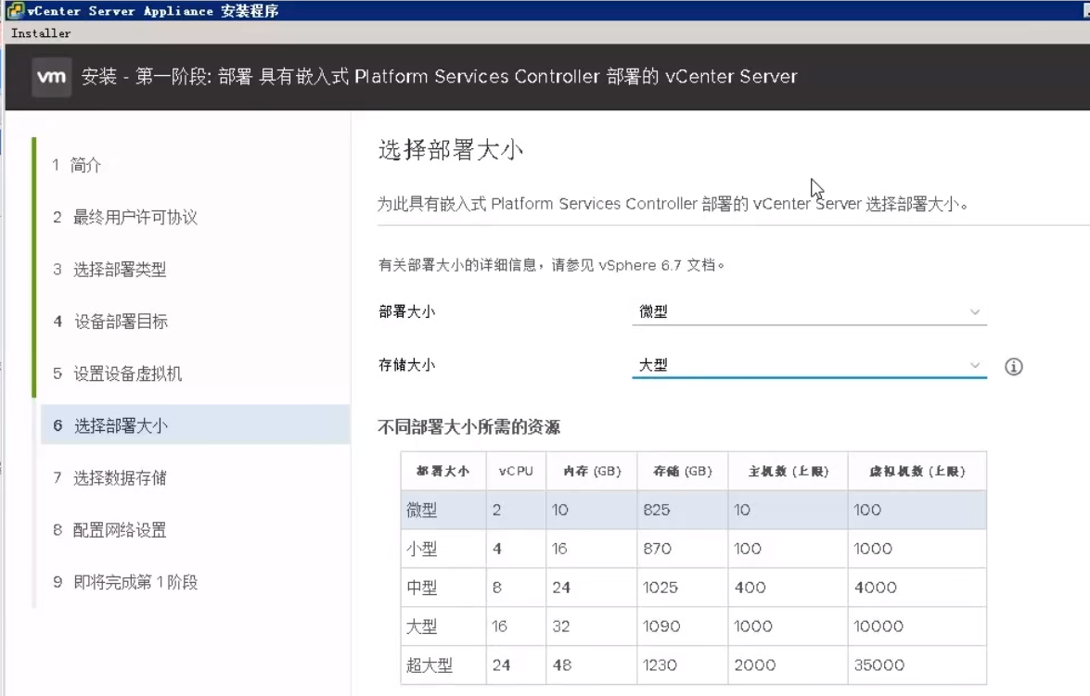
Task: Click the 主机数 (上限) column header
Action: [789, 472]
